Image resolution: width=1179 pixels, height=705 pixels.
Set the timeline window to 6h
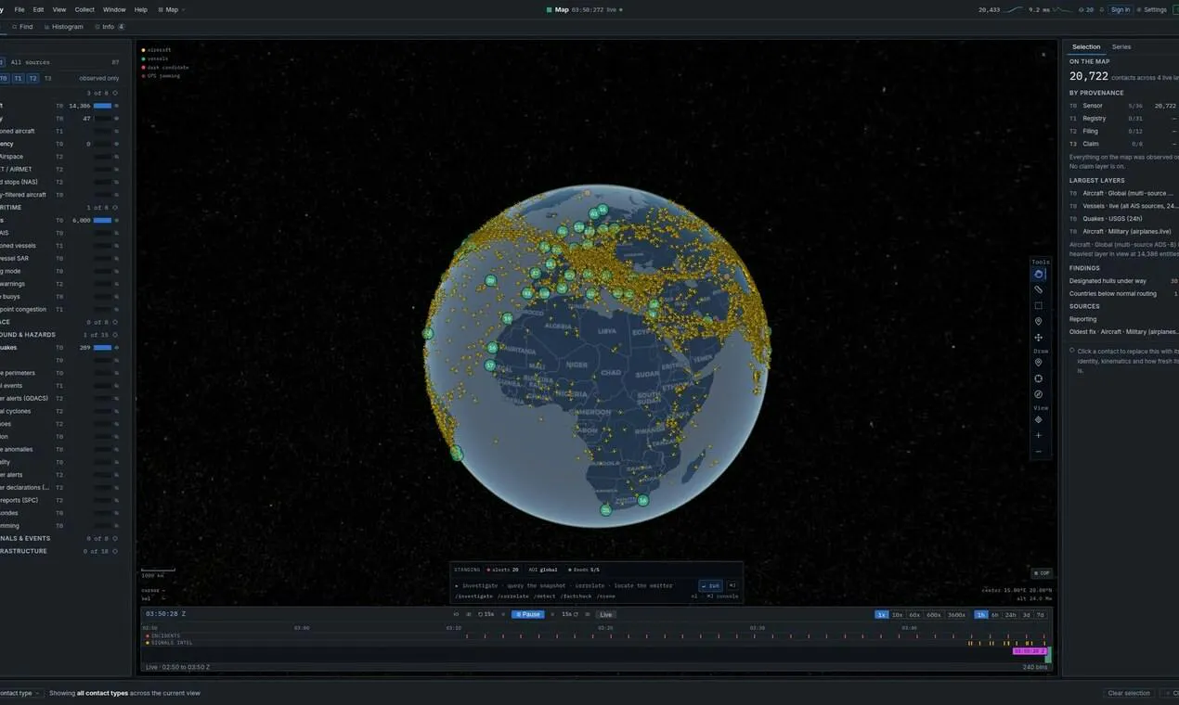995,614
